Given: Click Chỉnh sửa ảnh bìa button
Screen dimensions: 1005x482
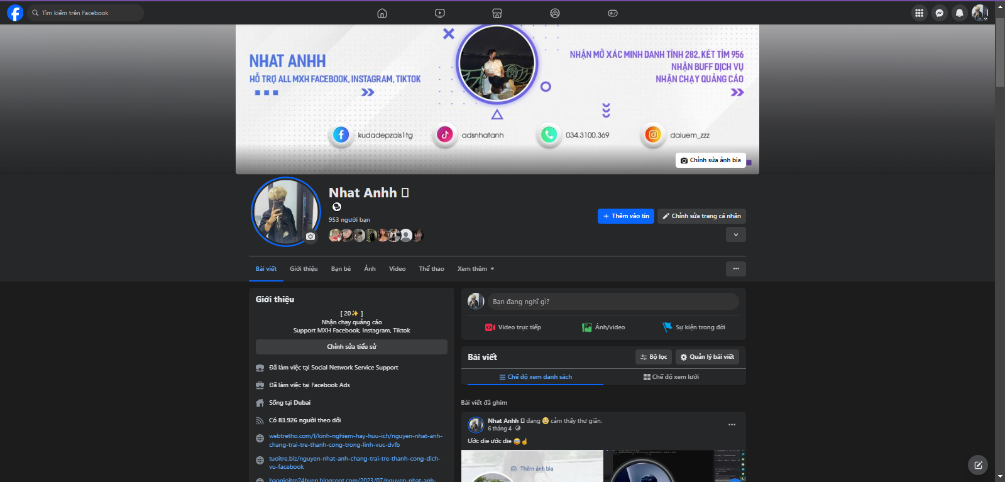Looking at the screenshot, I should (711, 160).
